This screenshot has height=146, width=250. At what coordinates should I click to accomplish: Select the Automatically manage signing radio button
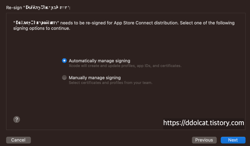[x=64, y=61]
